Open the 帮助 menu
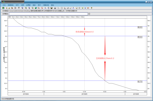The image size is (153, 101). (x=52, y=5)
